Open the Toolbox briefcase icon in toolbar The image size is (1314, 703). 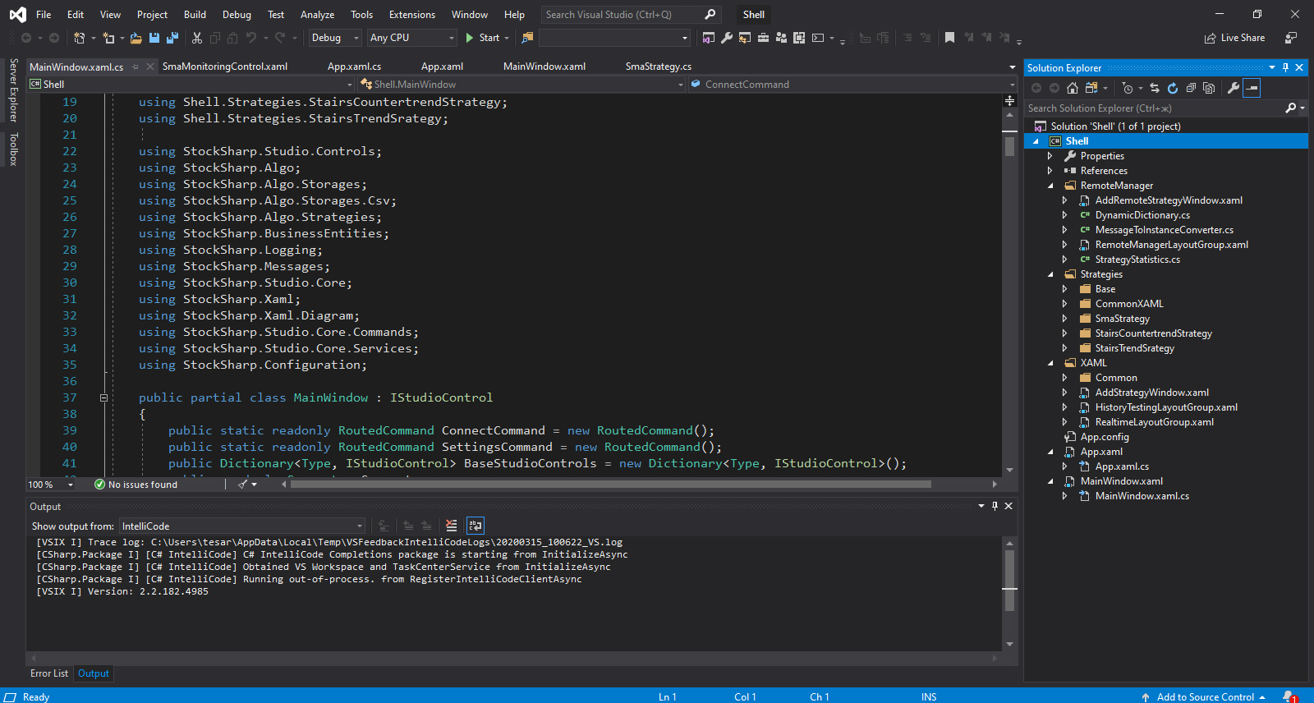[x=763, y=38]
